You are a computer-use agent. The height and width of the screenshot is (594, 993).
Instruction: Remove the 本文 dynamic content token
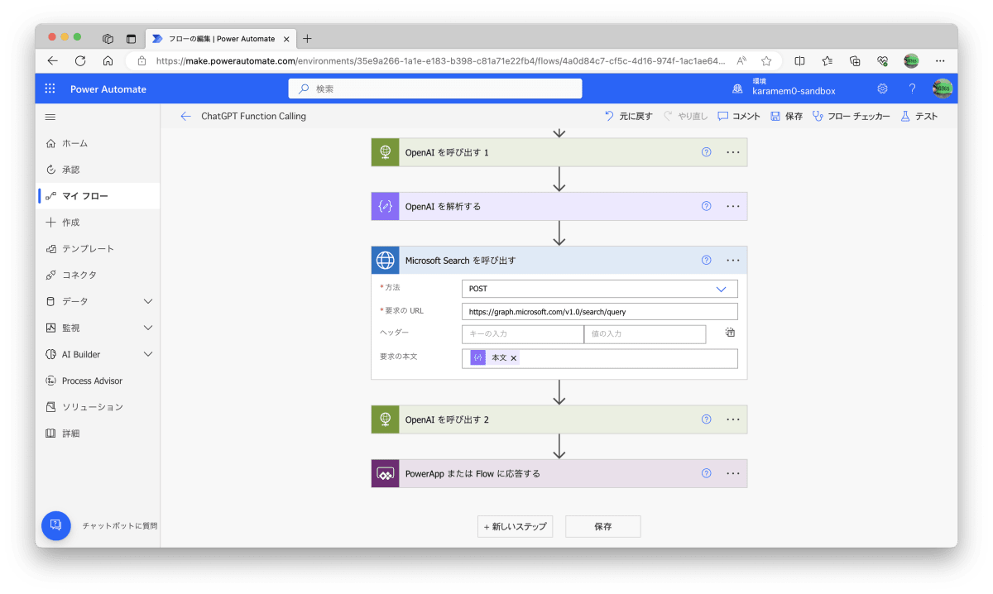(x=514, y=358)
